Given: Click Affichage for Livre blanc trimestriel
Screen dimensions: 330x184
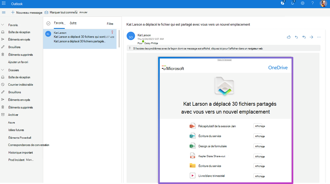Looking at the screenshot, I should coord(260,176).
